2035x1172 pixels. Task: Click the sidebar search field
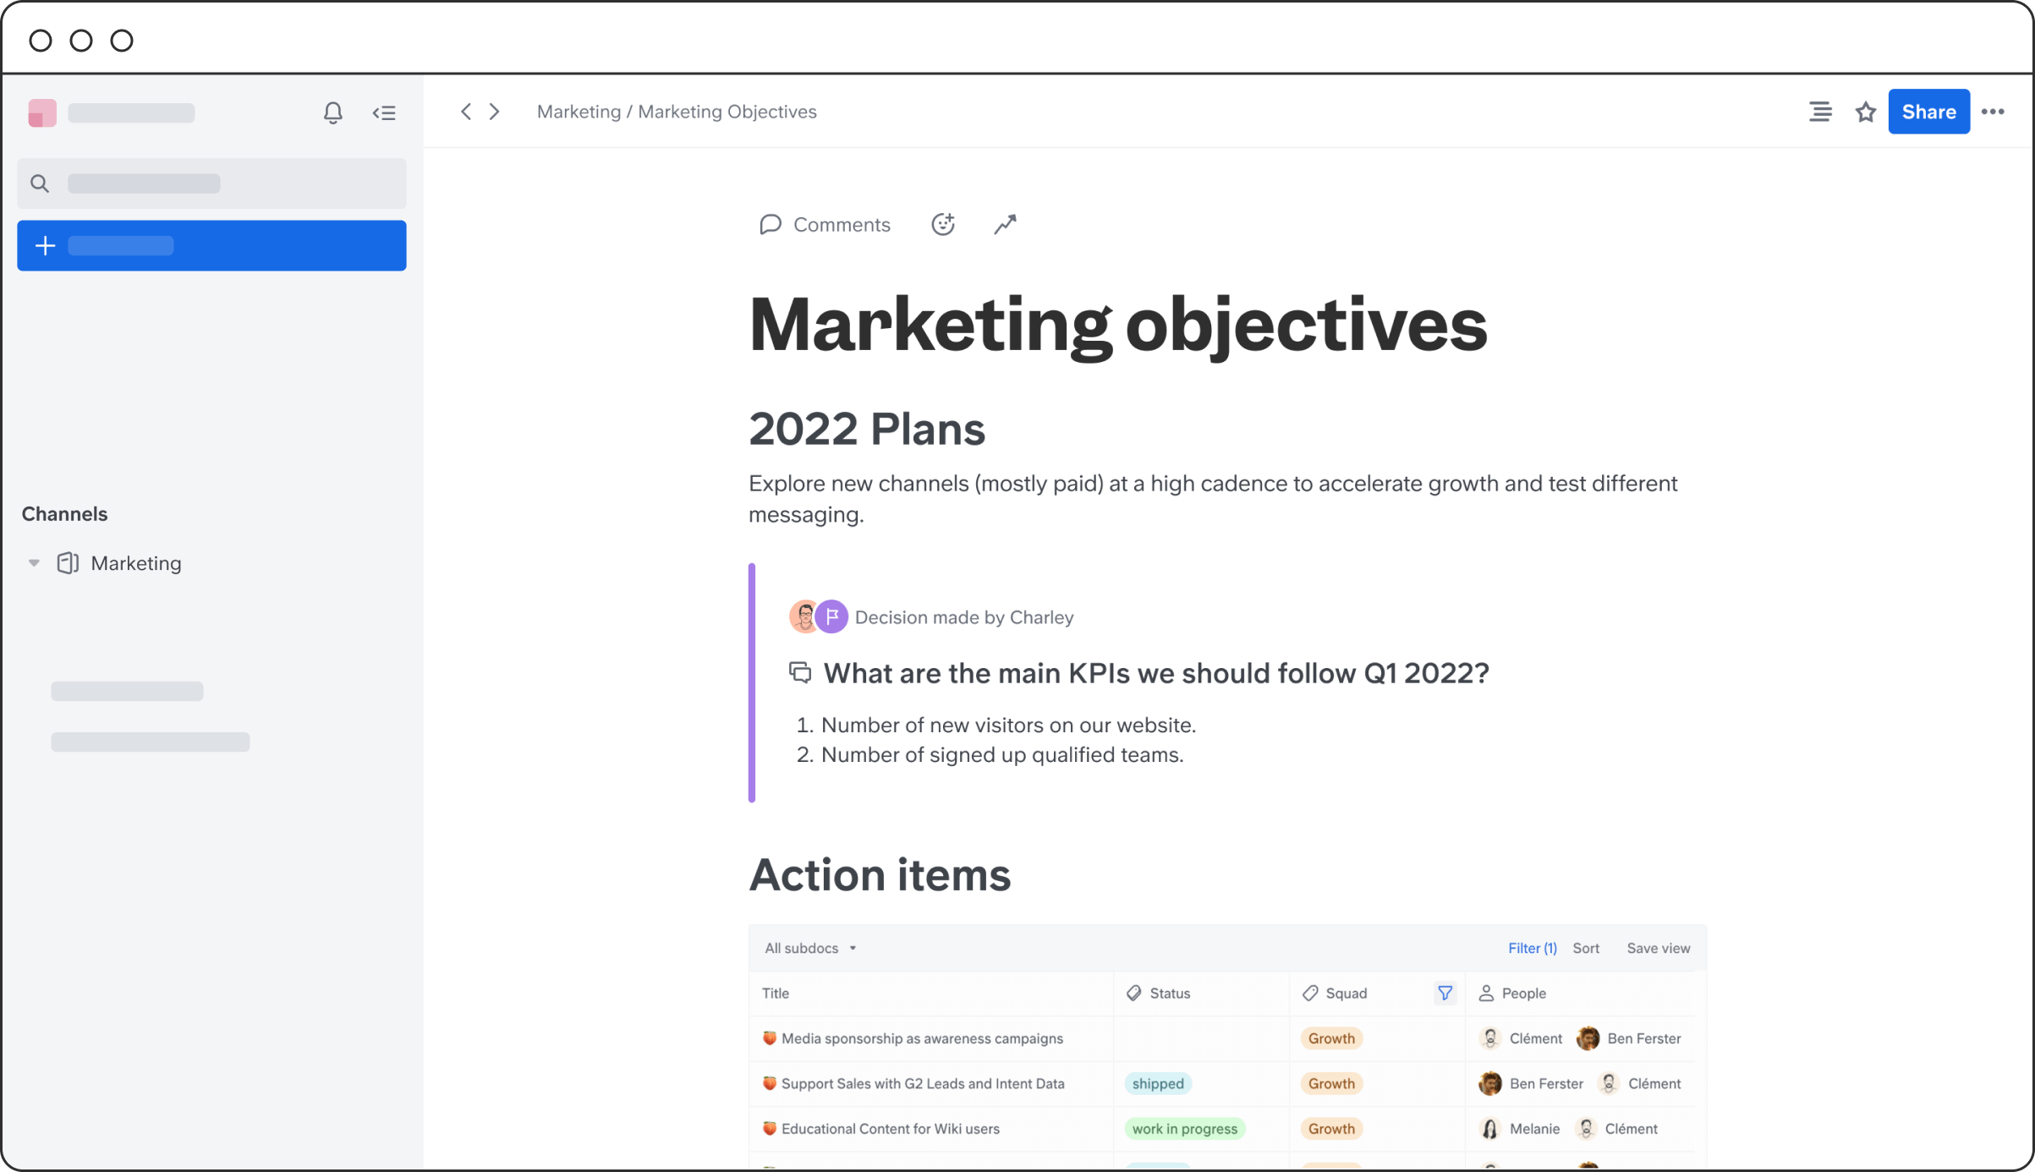[x=211, y=183]
